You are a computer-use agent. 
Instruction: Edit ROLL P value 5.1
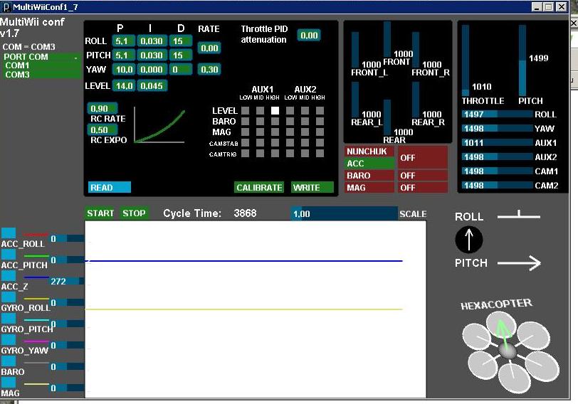click(123, 41)
